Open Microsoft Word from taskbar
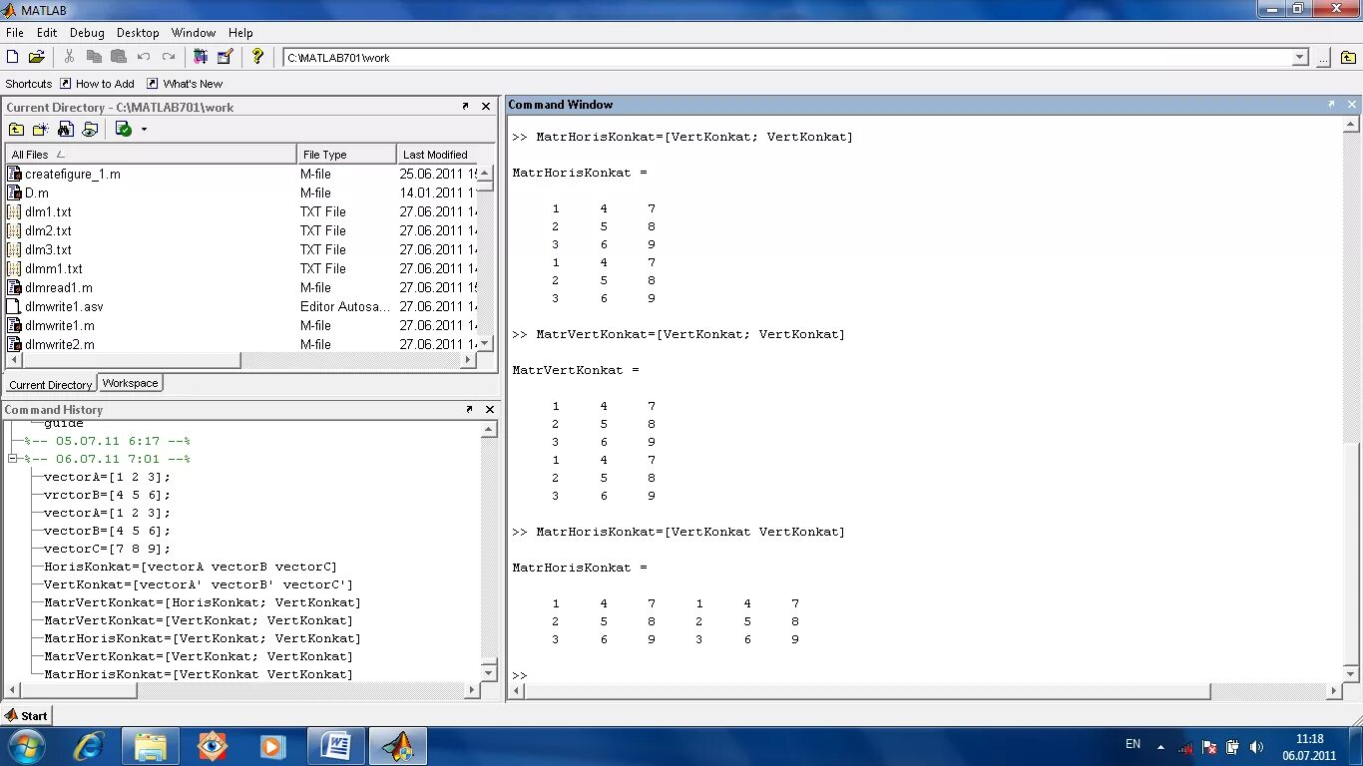The width and height of the screenshot is (1363, 766). click(x=336, y=746)
